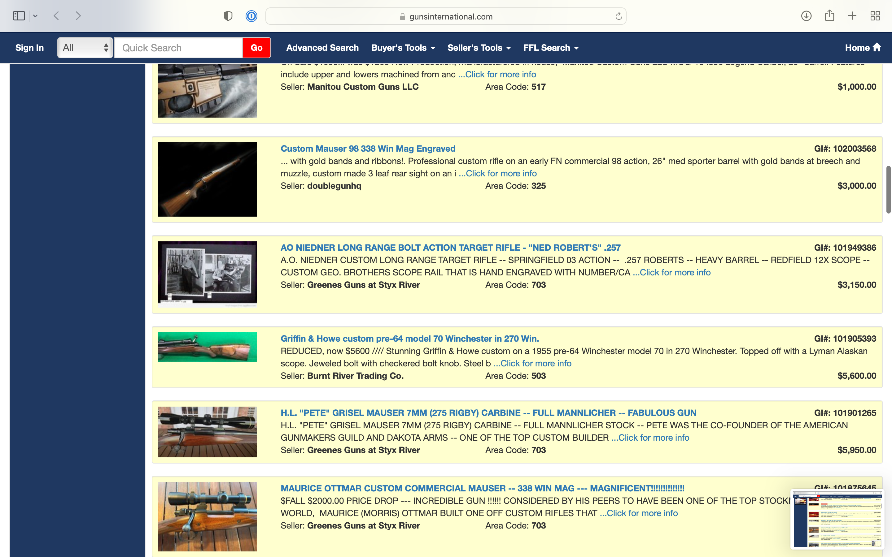Select GI# 101949386 text
The height and width of the screenshot is (557, 892).
[845, 248]
